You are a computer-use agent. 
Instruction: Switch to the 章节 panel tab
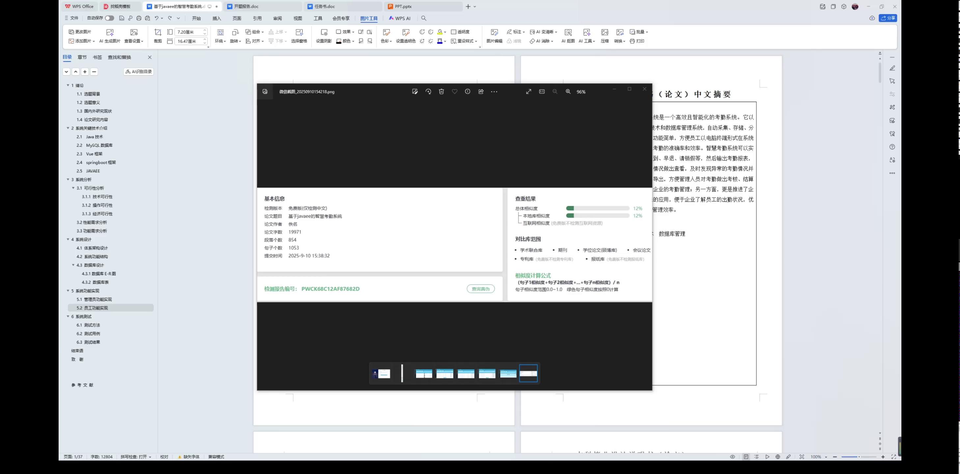coord(82,57)
